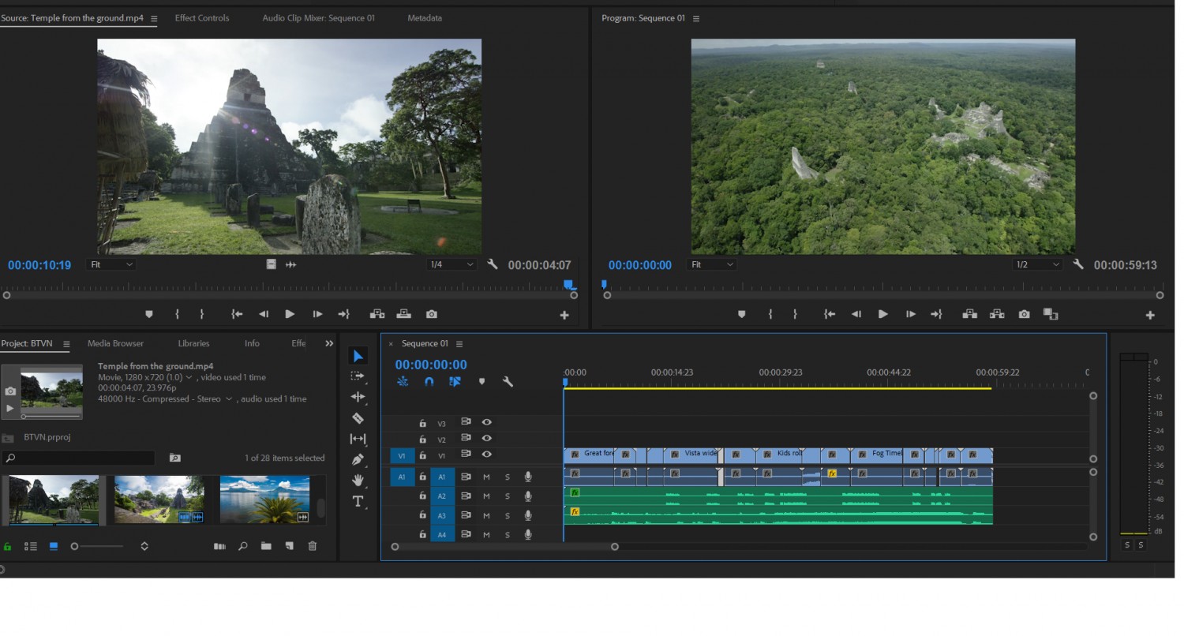The height and width of the screenshot is (636, 1184).
Task: Select the Pen tool
Action: coord(358,459)
